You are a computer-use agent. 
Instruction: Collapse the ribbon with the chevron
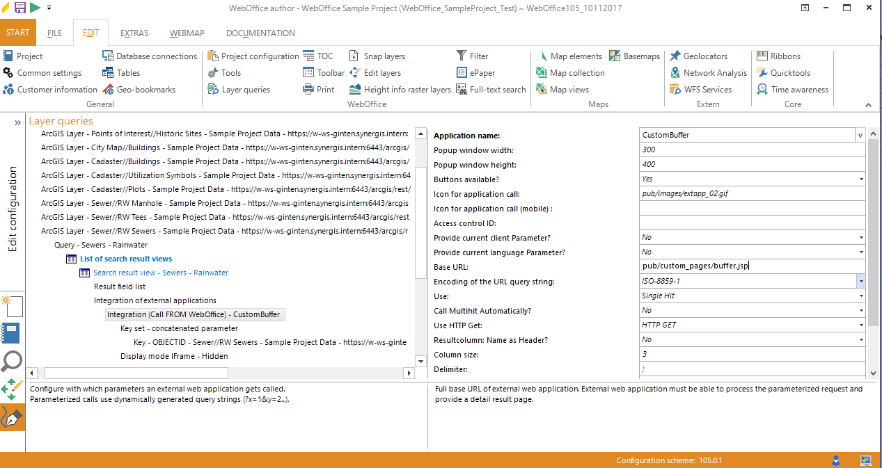[x=867, y=104]
